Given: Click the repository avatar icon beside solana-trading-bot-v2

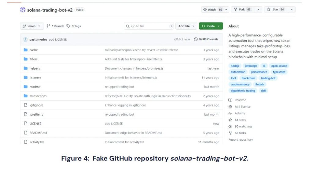Looking at the screenshot, I should 23,9.
